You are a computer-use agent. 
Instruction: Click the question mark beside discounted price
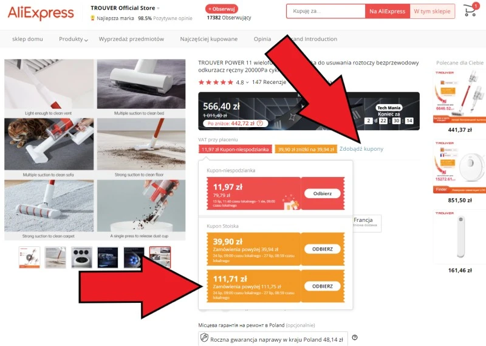coord(260,123)
